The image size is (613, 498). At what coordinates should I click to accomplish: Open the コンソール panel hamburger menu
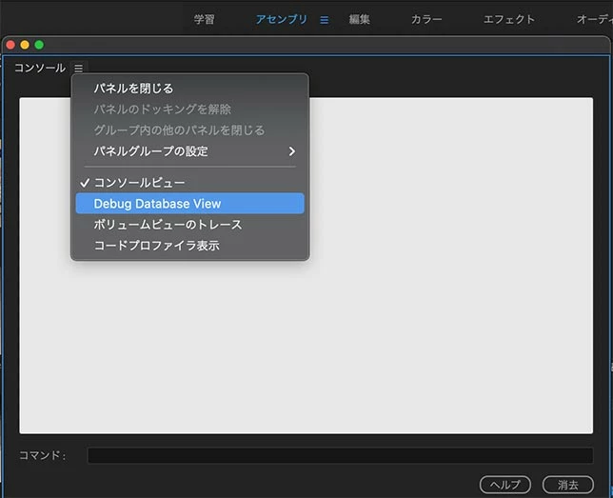pos(79,69)
